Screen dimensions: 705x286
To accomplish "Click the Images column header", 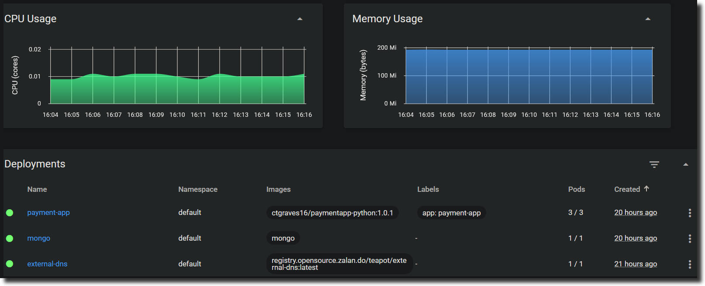I will tap(278, 189).
